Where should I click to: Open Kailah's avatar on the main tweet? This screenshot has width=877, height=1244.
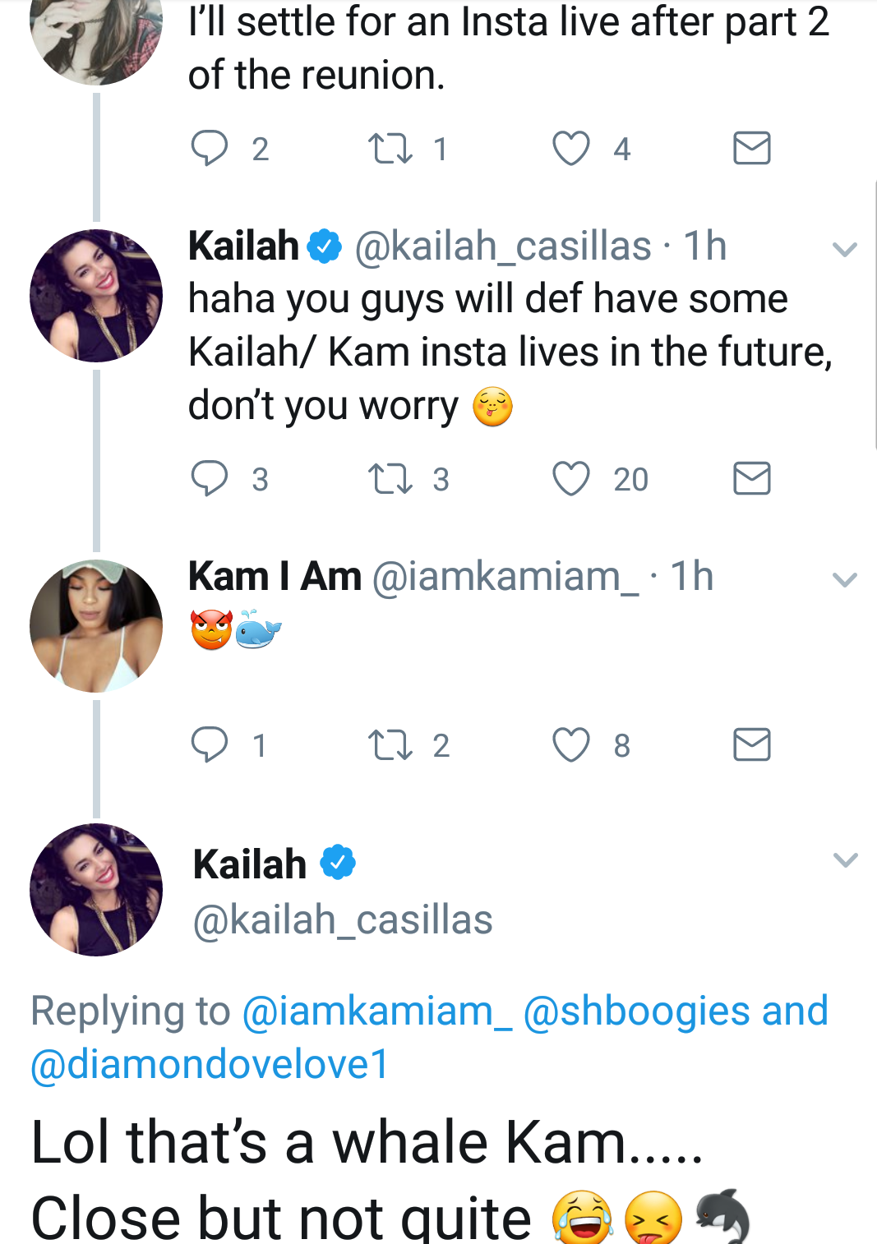(96, 890)
